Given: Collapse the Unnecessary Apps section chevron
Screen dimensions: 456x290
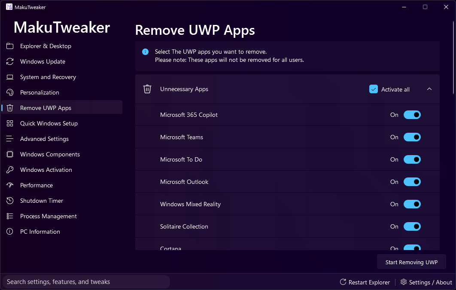Looking at the screenshot, I should click(x=429, y=89).
